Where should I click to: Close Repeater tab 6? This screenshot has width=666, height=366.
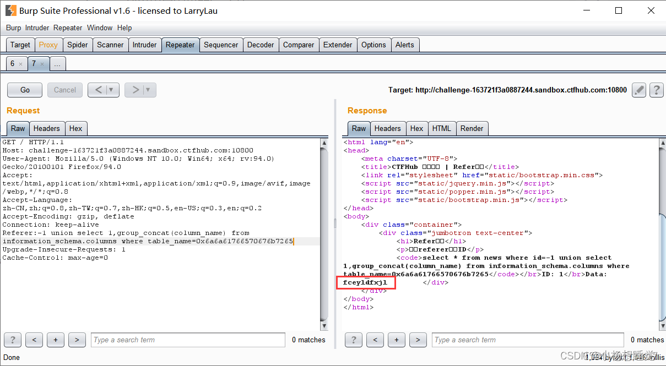coord(21,64)
